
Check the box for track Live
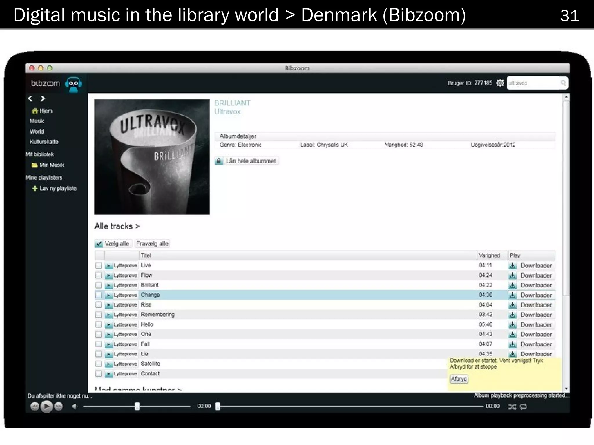[x=99, y=265]
